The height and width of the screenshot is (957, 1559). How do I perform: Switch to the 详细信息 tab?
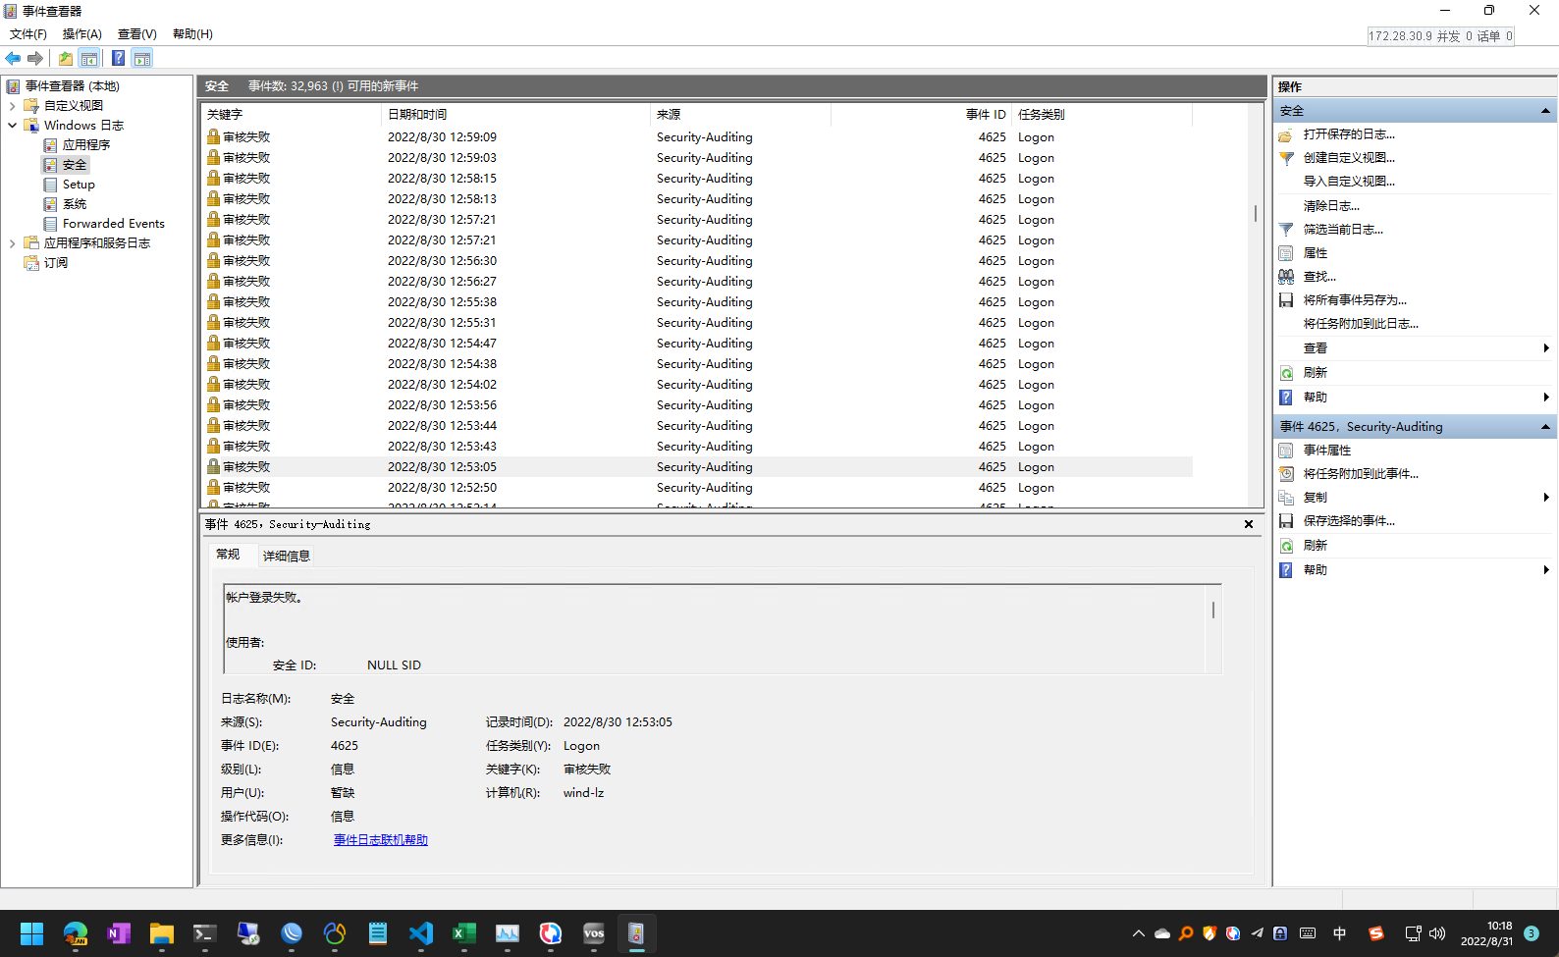click(x=286, y=556)
